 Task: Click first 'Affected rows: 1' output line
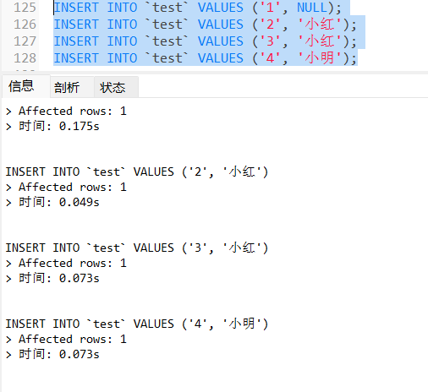pos(66,111)
